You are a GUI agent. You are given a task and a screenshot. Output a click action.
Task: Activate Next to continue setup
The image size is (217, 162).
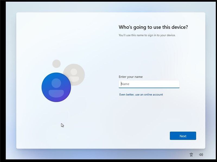click(x=183, y=136)
